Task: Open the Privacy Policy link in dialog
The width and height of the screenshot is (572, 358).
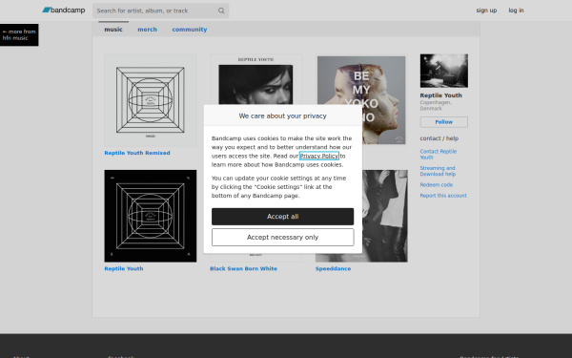Action: (319, 156)
